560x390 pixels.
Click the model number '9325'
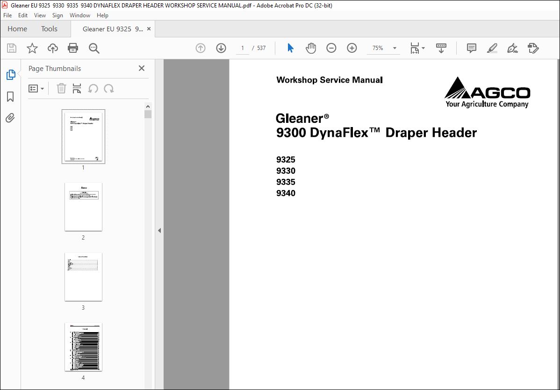[286, 159]
